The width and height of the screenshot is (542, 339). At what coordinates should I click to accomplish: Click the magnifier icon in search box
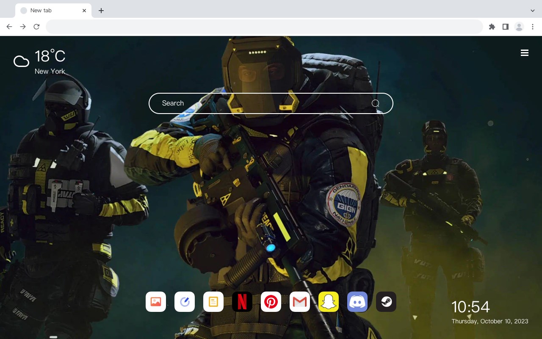tap(375, 103)
